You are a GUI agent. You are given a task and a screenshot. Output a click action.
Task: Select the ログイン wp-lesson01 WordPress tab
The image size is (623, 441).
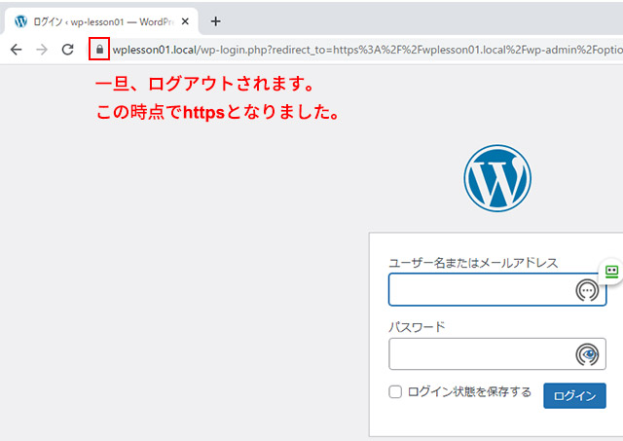101,21
